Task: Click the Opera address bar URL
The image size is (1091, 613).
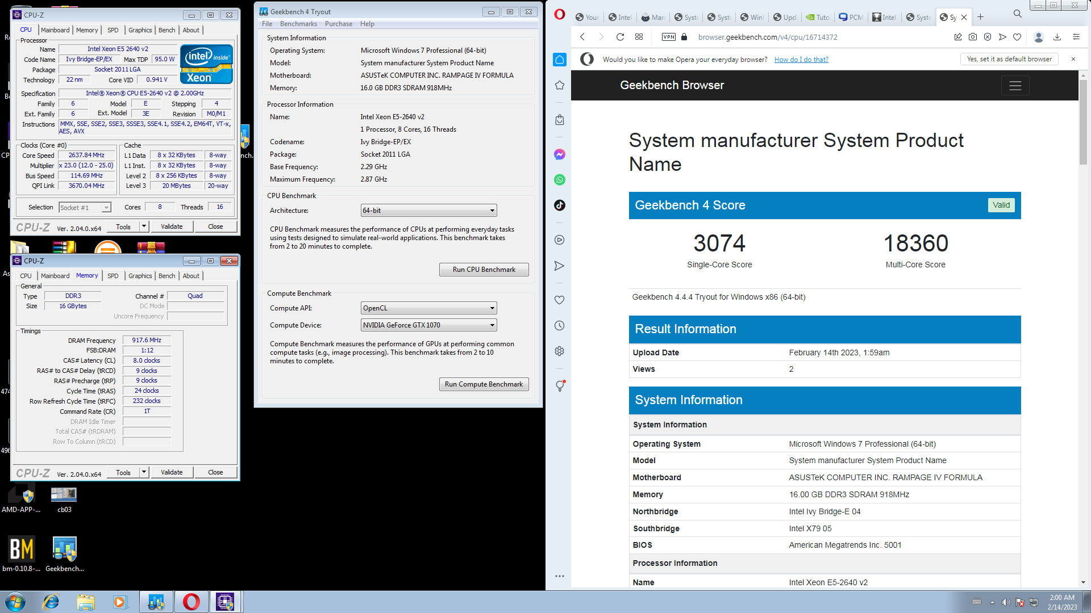Action: [768, 37]
